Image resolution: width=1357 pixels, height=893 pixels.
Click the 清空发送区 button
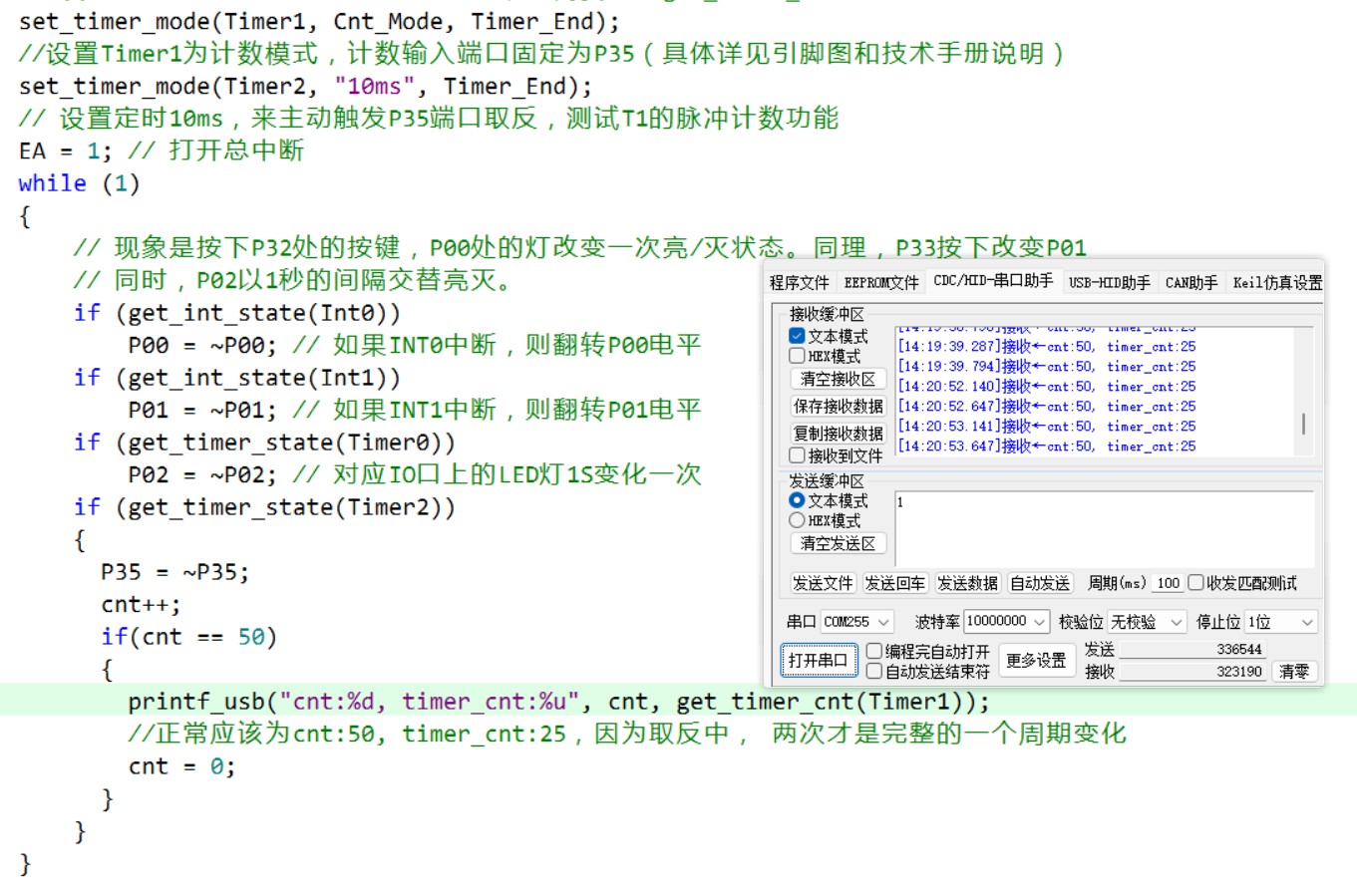pos(838,543)
